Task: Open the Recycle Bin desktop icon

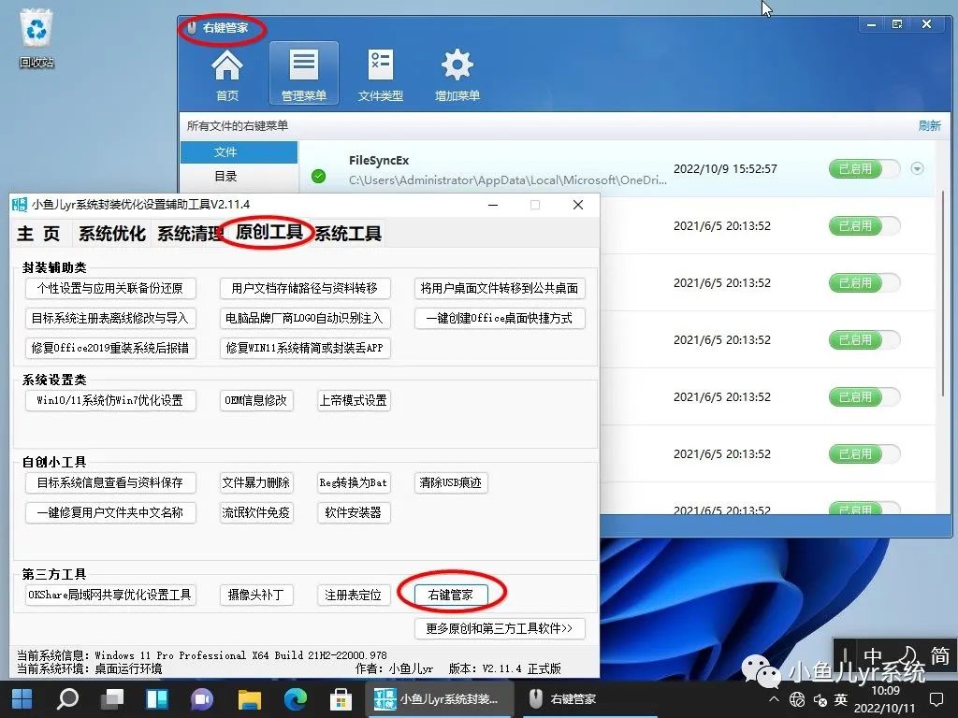Action: [x=36, y=38]
